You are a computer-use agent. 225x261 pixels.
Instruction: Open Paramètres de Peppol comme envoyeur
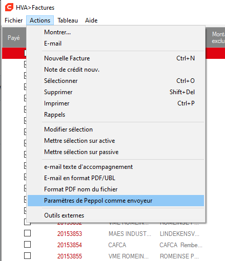click(x=116, y=201)
